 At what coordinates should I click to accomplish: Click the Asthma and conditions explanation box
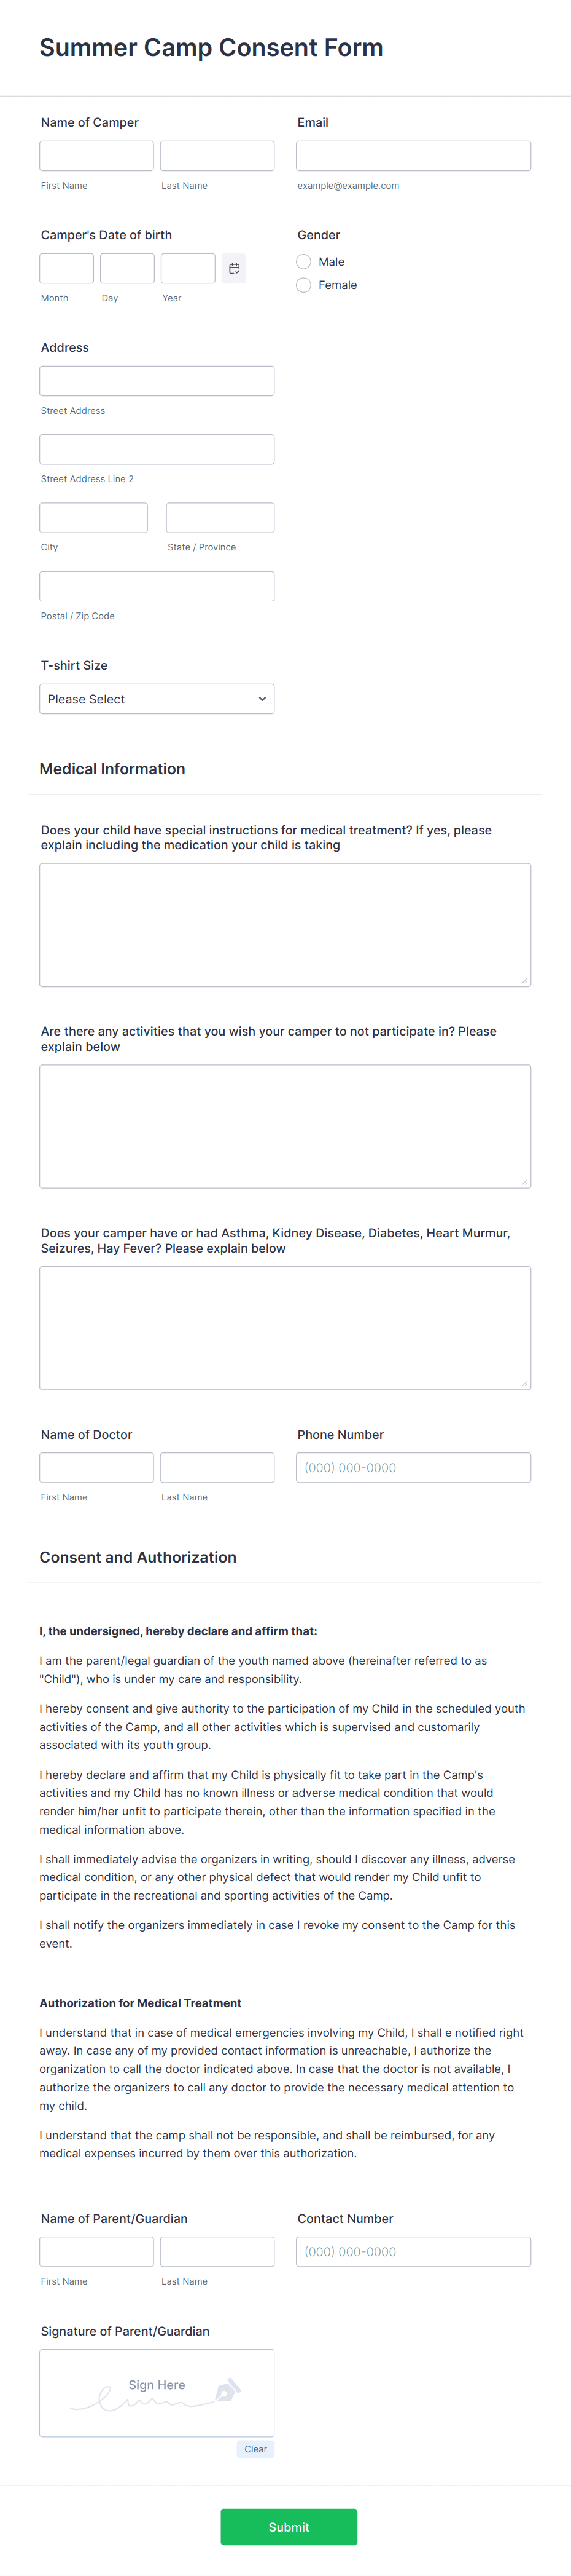(285, 1328)
